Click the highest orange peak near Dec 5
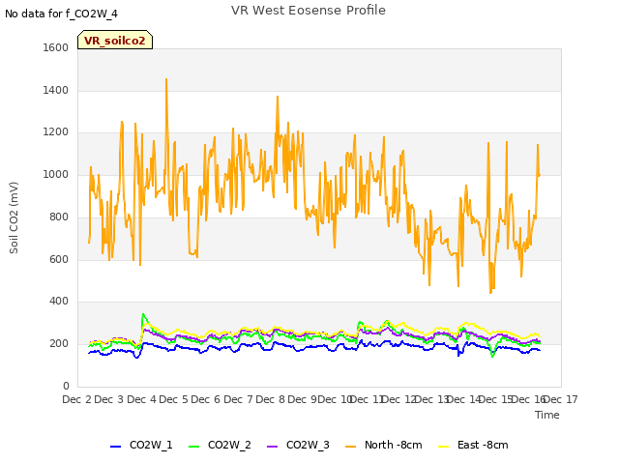 click(x=166, y=79)
